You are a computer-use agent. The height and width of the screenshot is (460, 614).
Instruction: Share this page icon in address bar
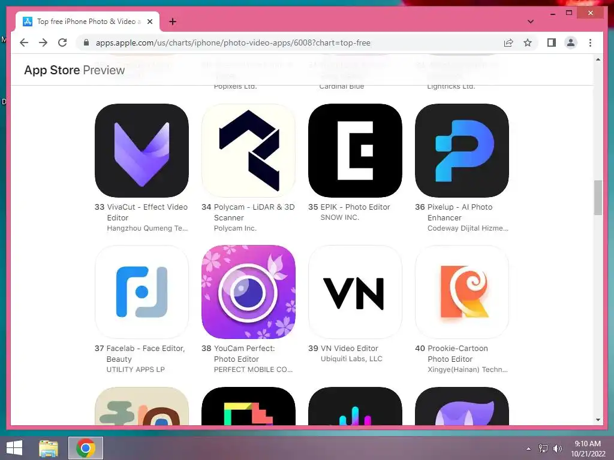click(508, 43)
